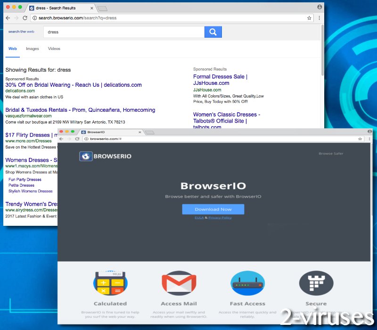
Task: Switch to the Videos tab
Action: tap(54, 49)
